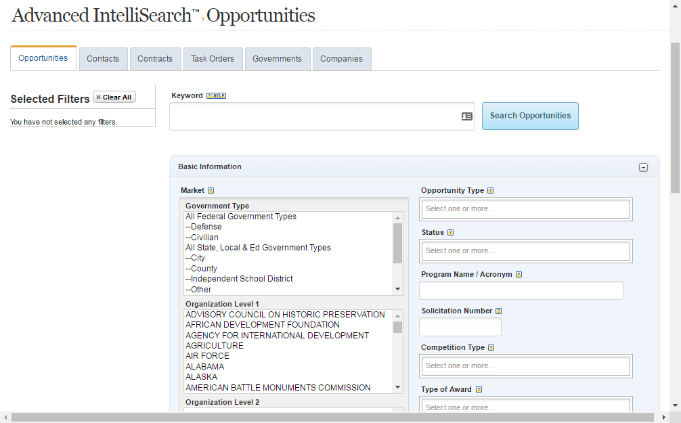This screenshot has height=423, width=681.
Task: Open the Status selector dropdown
Action: pyautogui.click(x=526, y=250)
